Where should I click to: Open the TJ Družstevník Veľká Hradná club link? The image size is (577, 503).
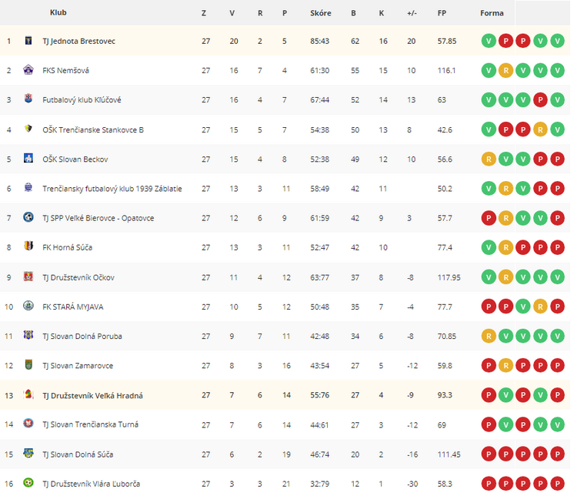coord(93,395)
